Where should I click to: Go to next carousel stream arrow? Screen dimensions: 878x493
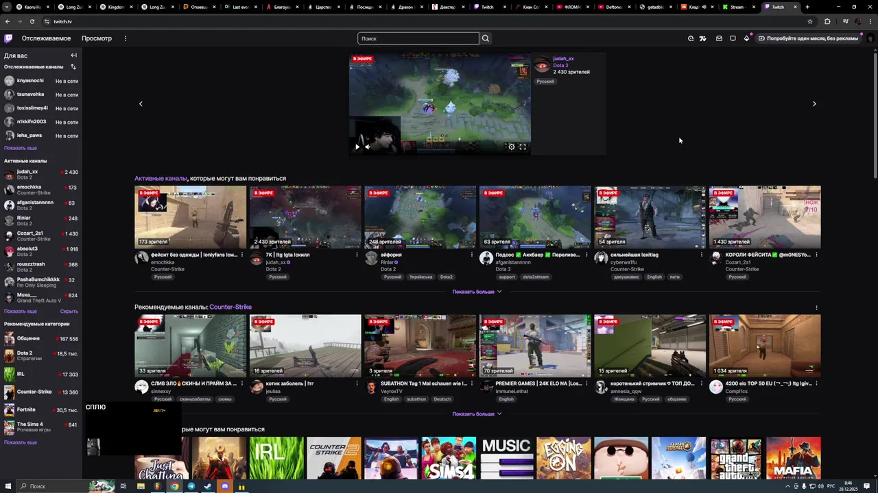(814, 104)
